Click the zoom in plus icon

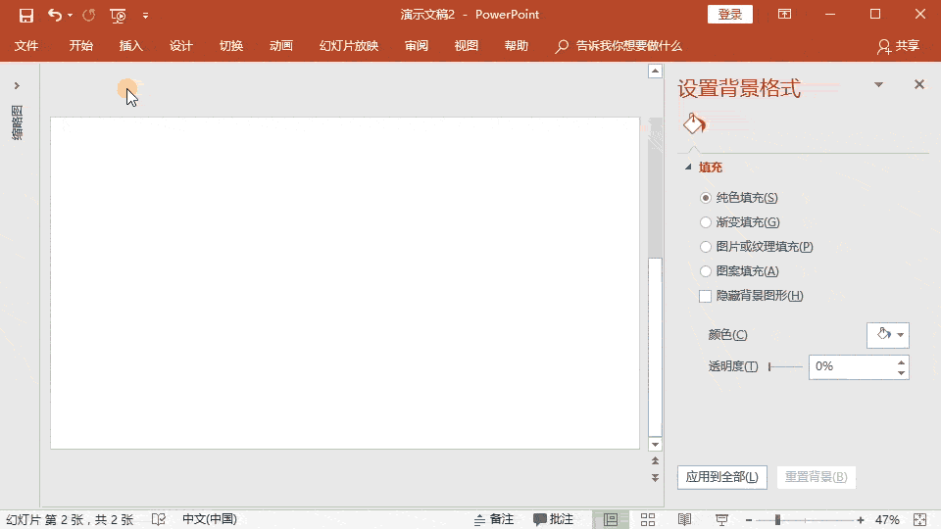(x=861, y=520)
